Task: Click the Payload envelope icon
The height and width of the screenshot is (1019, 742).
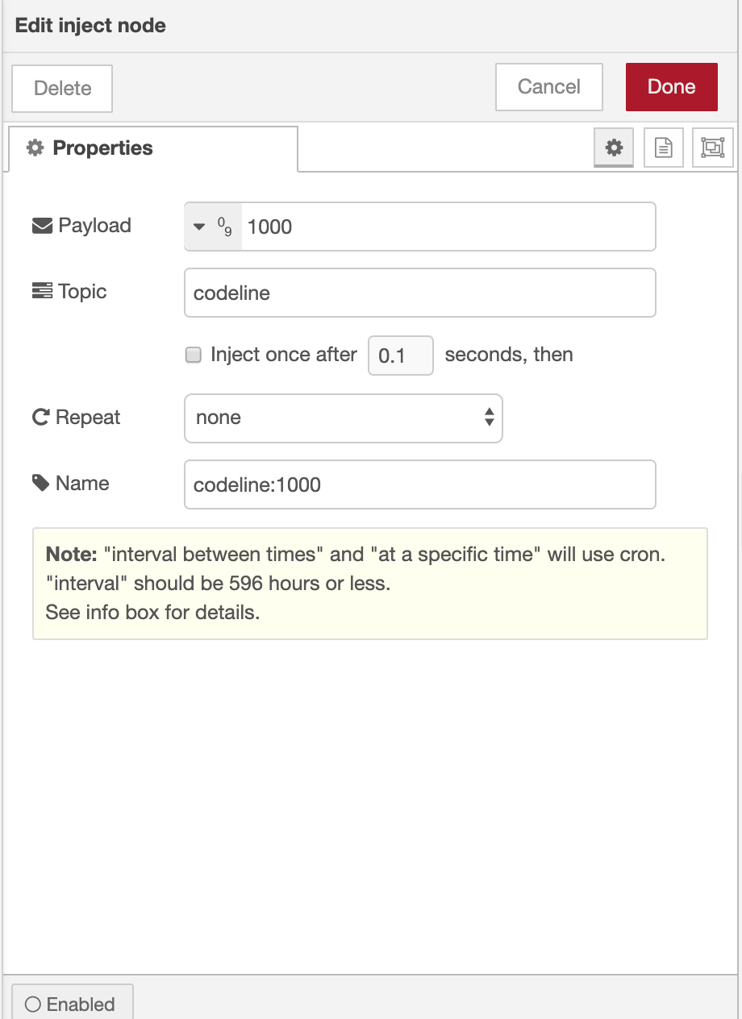Action: pyautogui.click(x=41, y=226)
